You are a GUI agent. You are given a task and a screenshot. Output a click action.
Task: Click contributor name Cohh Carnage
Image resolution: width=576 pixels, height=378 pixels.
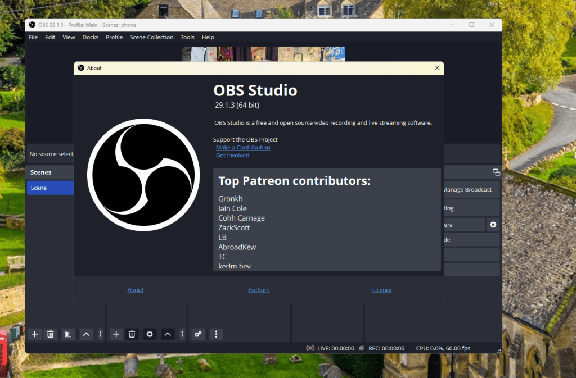[x=241, y=218]
